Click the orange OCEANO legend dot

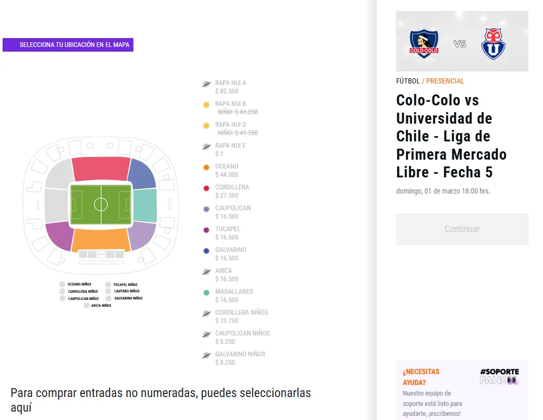[206, 167]
